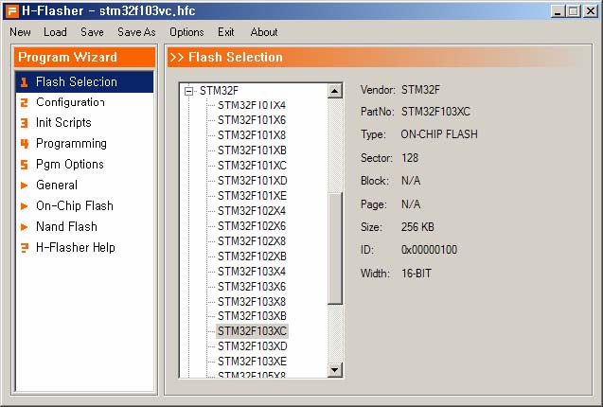Open the New menu
This screenshot has width=603, height=407.
pos(21,32)
